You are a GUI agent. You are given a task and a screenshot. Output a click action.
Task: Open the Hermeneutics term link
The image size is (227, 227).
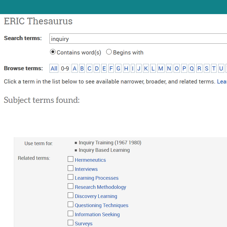(x=90, y=160)
